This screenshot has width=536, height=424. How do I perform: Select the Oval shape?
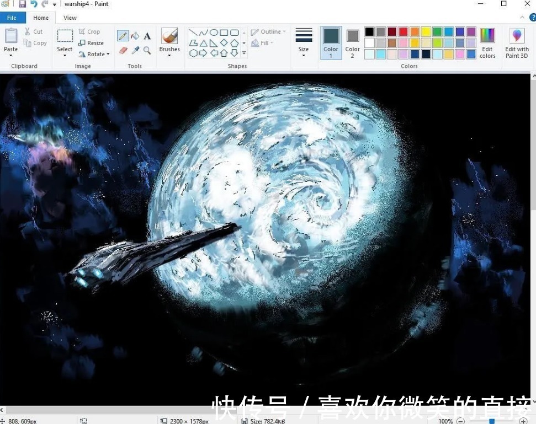click(x=214, y=32)
